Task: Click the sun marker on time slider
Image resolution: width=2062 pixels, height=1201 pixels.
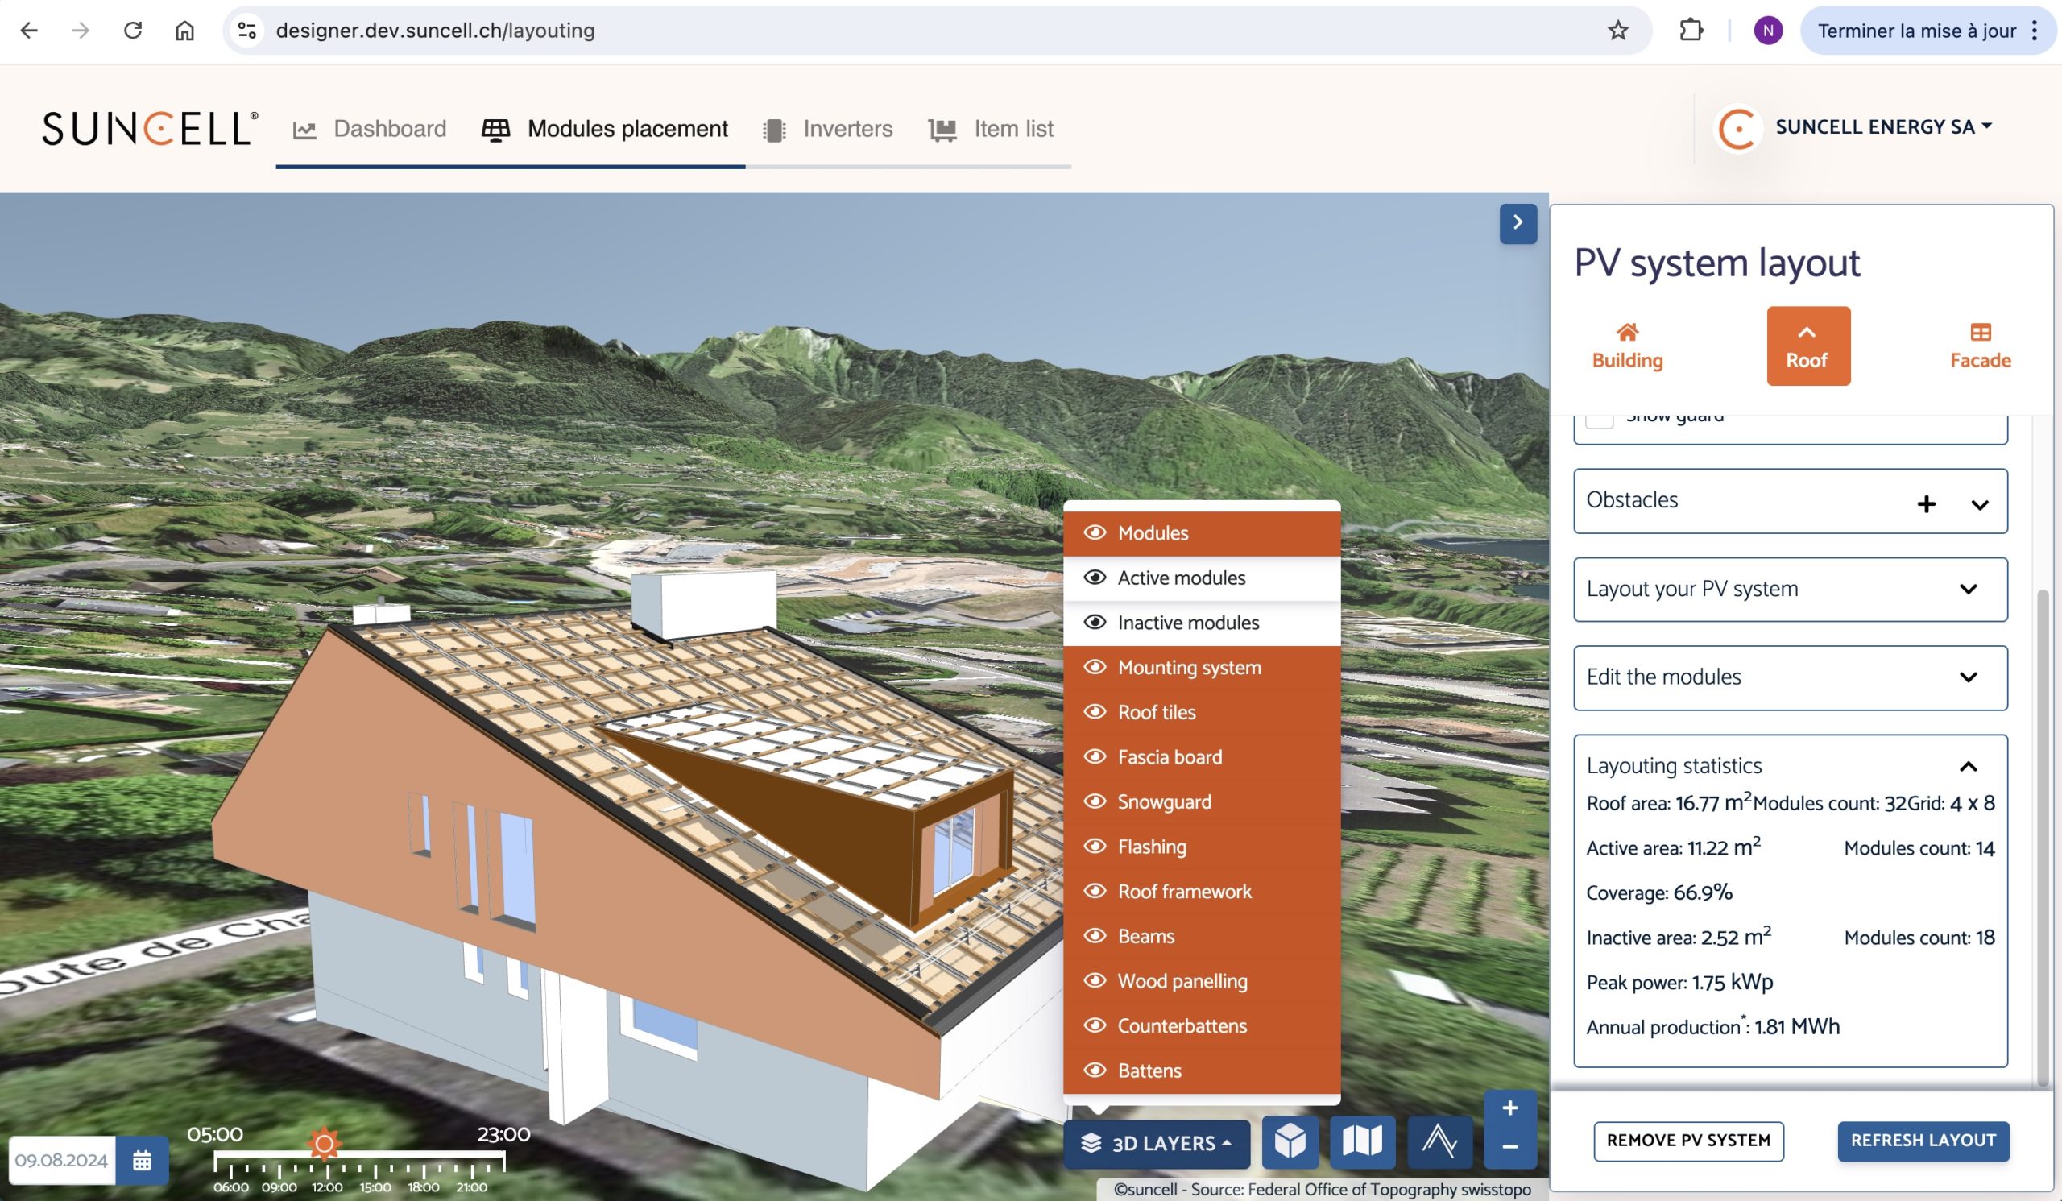Action: pyautogui.click(x=324, y=1143)
